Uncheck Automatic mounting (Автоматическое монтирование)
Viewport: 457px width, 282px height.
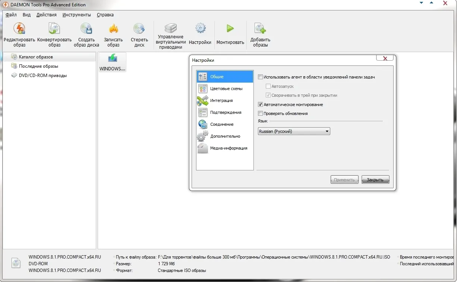pos(261,105)
